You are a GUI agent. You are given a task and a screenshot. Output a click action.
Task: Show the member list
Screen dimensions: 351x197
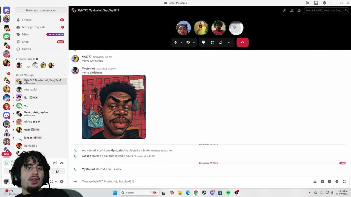pos(299,10)
